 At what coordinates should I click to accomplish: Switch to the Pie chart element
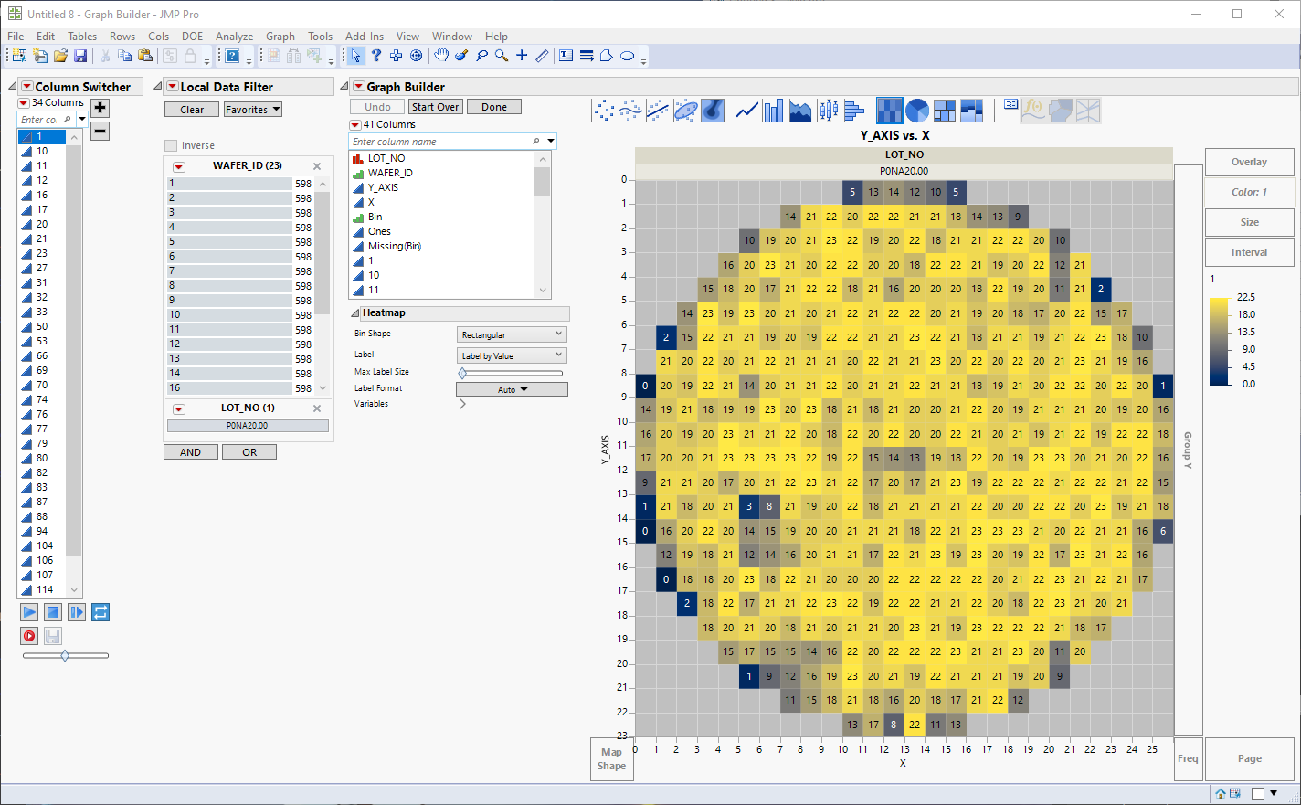click(x=915, y=110)
